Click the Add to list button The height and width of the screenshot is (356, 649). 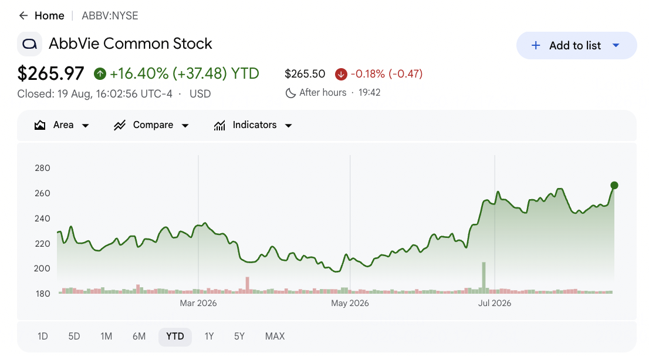click(576, 46)
